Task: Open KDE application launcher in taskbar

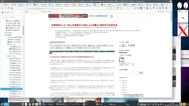Action: [x=2, y=104]
